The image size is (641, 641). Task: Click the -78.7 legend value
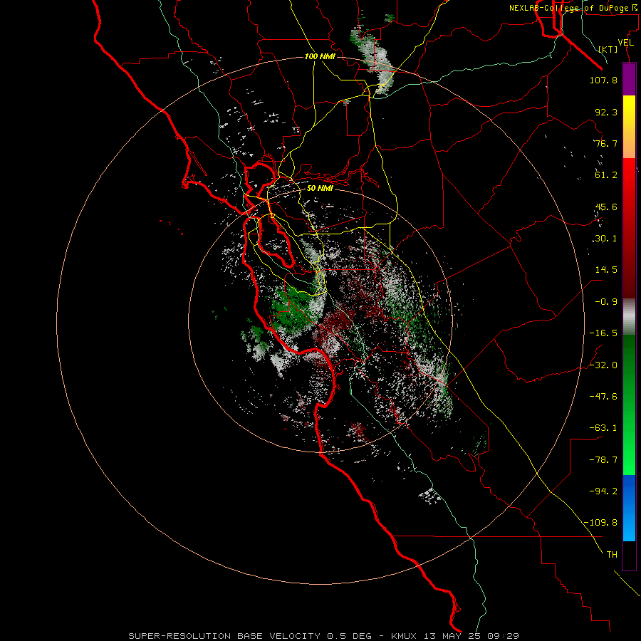pos(603,460)
